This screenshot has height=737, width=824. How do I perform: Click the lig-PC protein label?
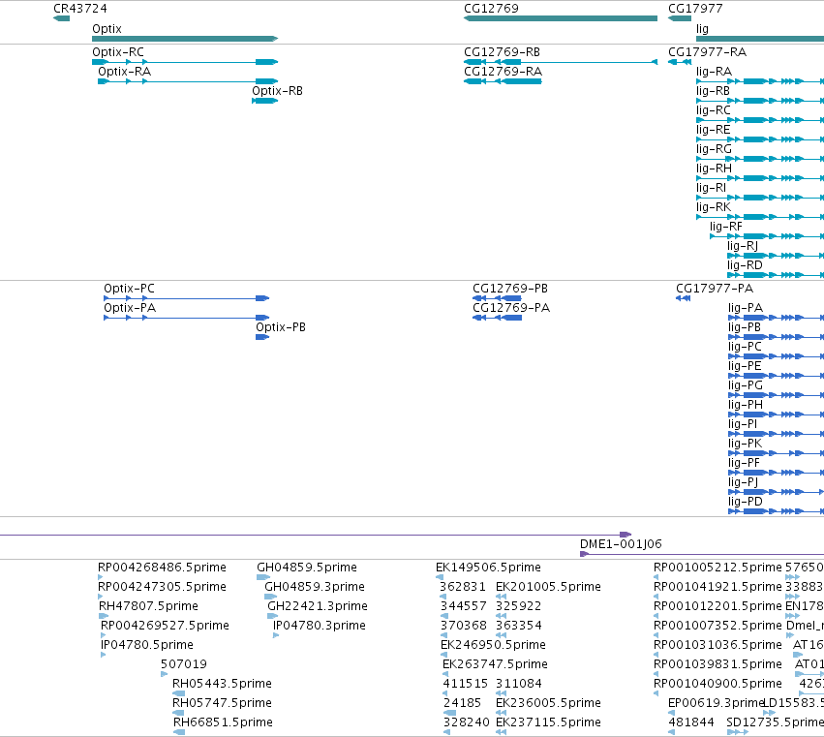coord(745,347)
